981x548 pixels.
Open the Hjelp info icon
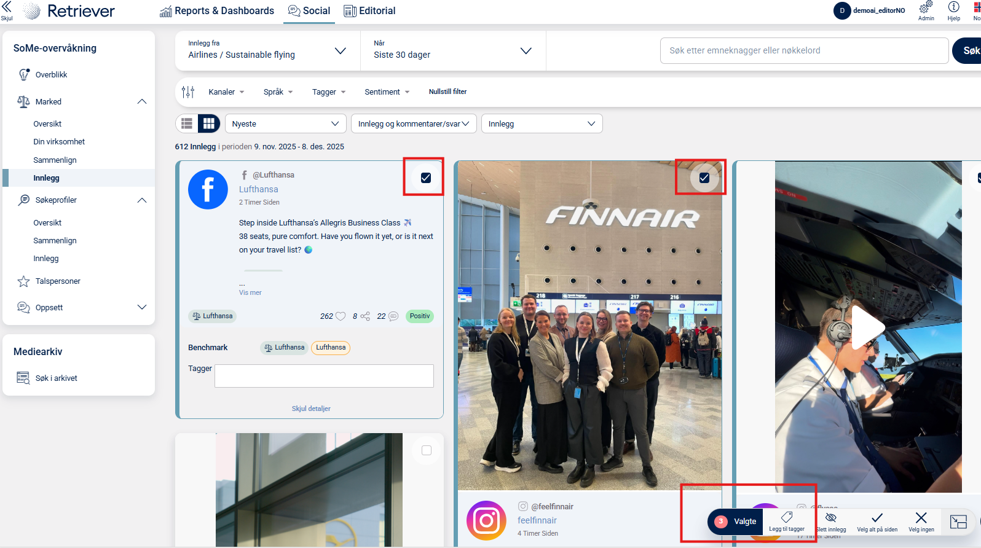[953, 7]
